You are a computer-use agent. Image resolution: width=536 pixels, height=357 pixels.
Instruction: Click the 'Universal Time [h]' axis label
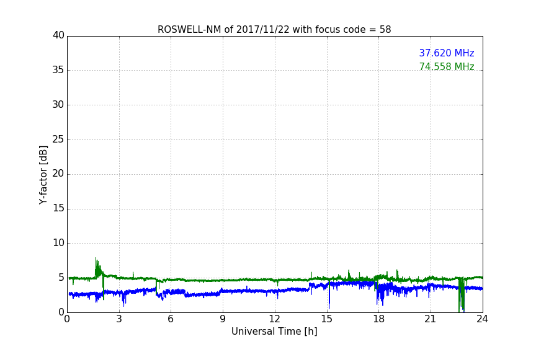tap(274, 332)
